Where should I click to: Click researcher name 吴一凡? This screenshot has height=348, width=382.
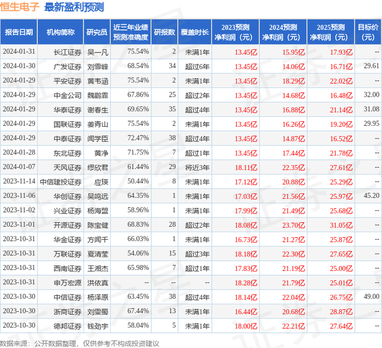98,52
